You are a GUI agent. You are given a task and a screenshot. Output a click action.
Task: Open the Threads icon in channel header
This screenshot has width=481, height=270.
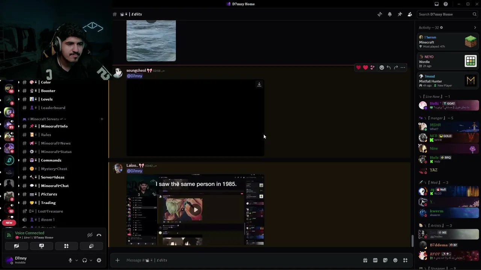click(x=380, y=14)
